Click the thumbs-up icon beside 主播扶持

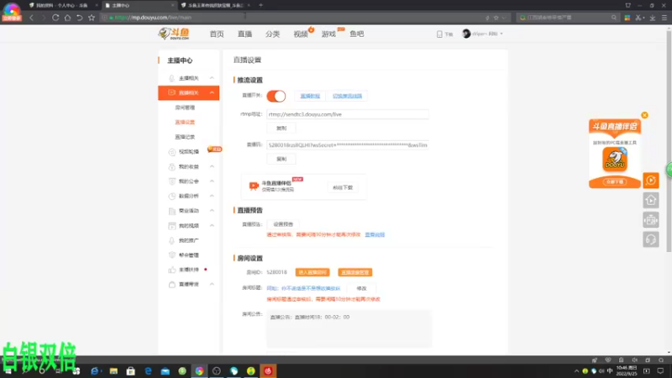tap(171, 270)
